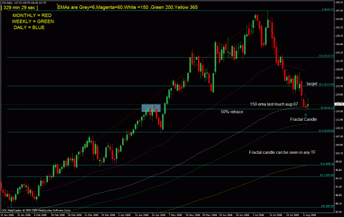Click the '24 Jul 2008' date label

tap(293, 215)
